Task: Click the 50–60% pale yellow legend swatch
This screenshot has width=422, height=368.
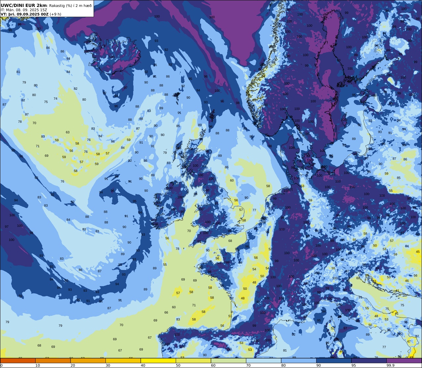Action: coord(193,360)
